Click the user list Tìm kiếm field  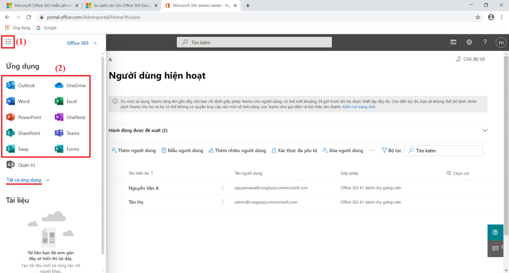443,151
